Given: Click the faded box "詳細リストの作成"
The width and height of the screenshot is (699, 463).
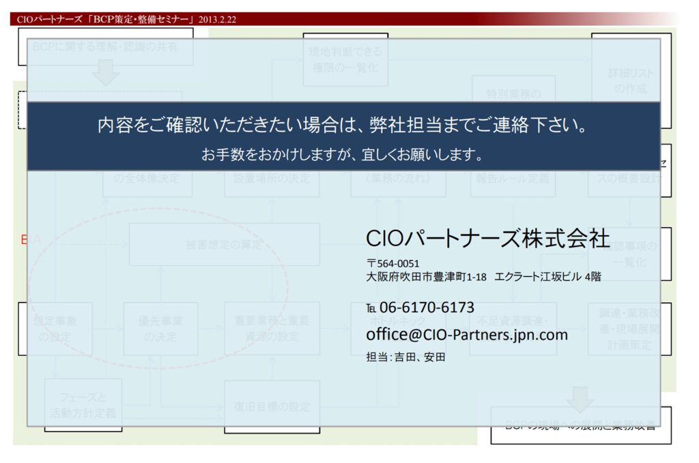Looking at the screenshot, I should [x=631, y=80].
